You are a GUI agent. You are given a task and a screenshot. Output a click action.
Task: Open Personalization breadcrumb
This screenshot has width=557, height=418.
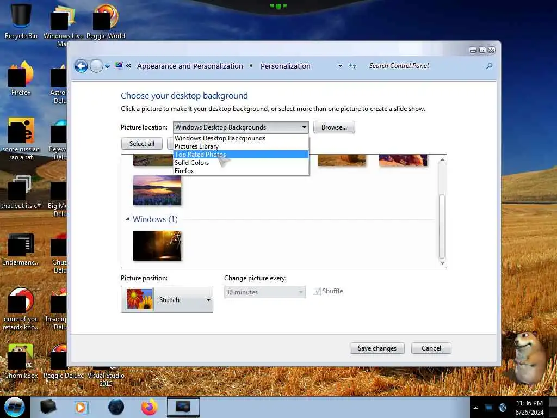285,66
